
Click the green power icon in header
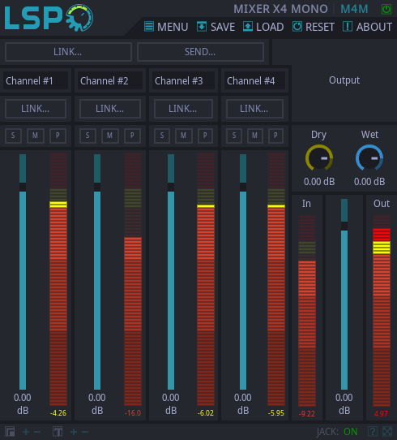[386, 9]
